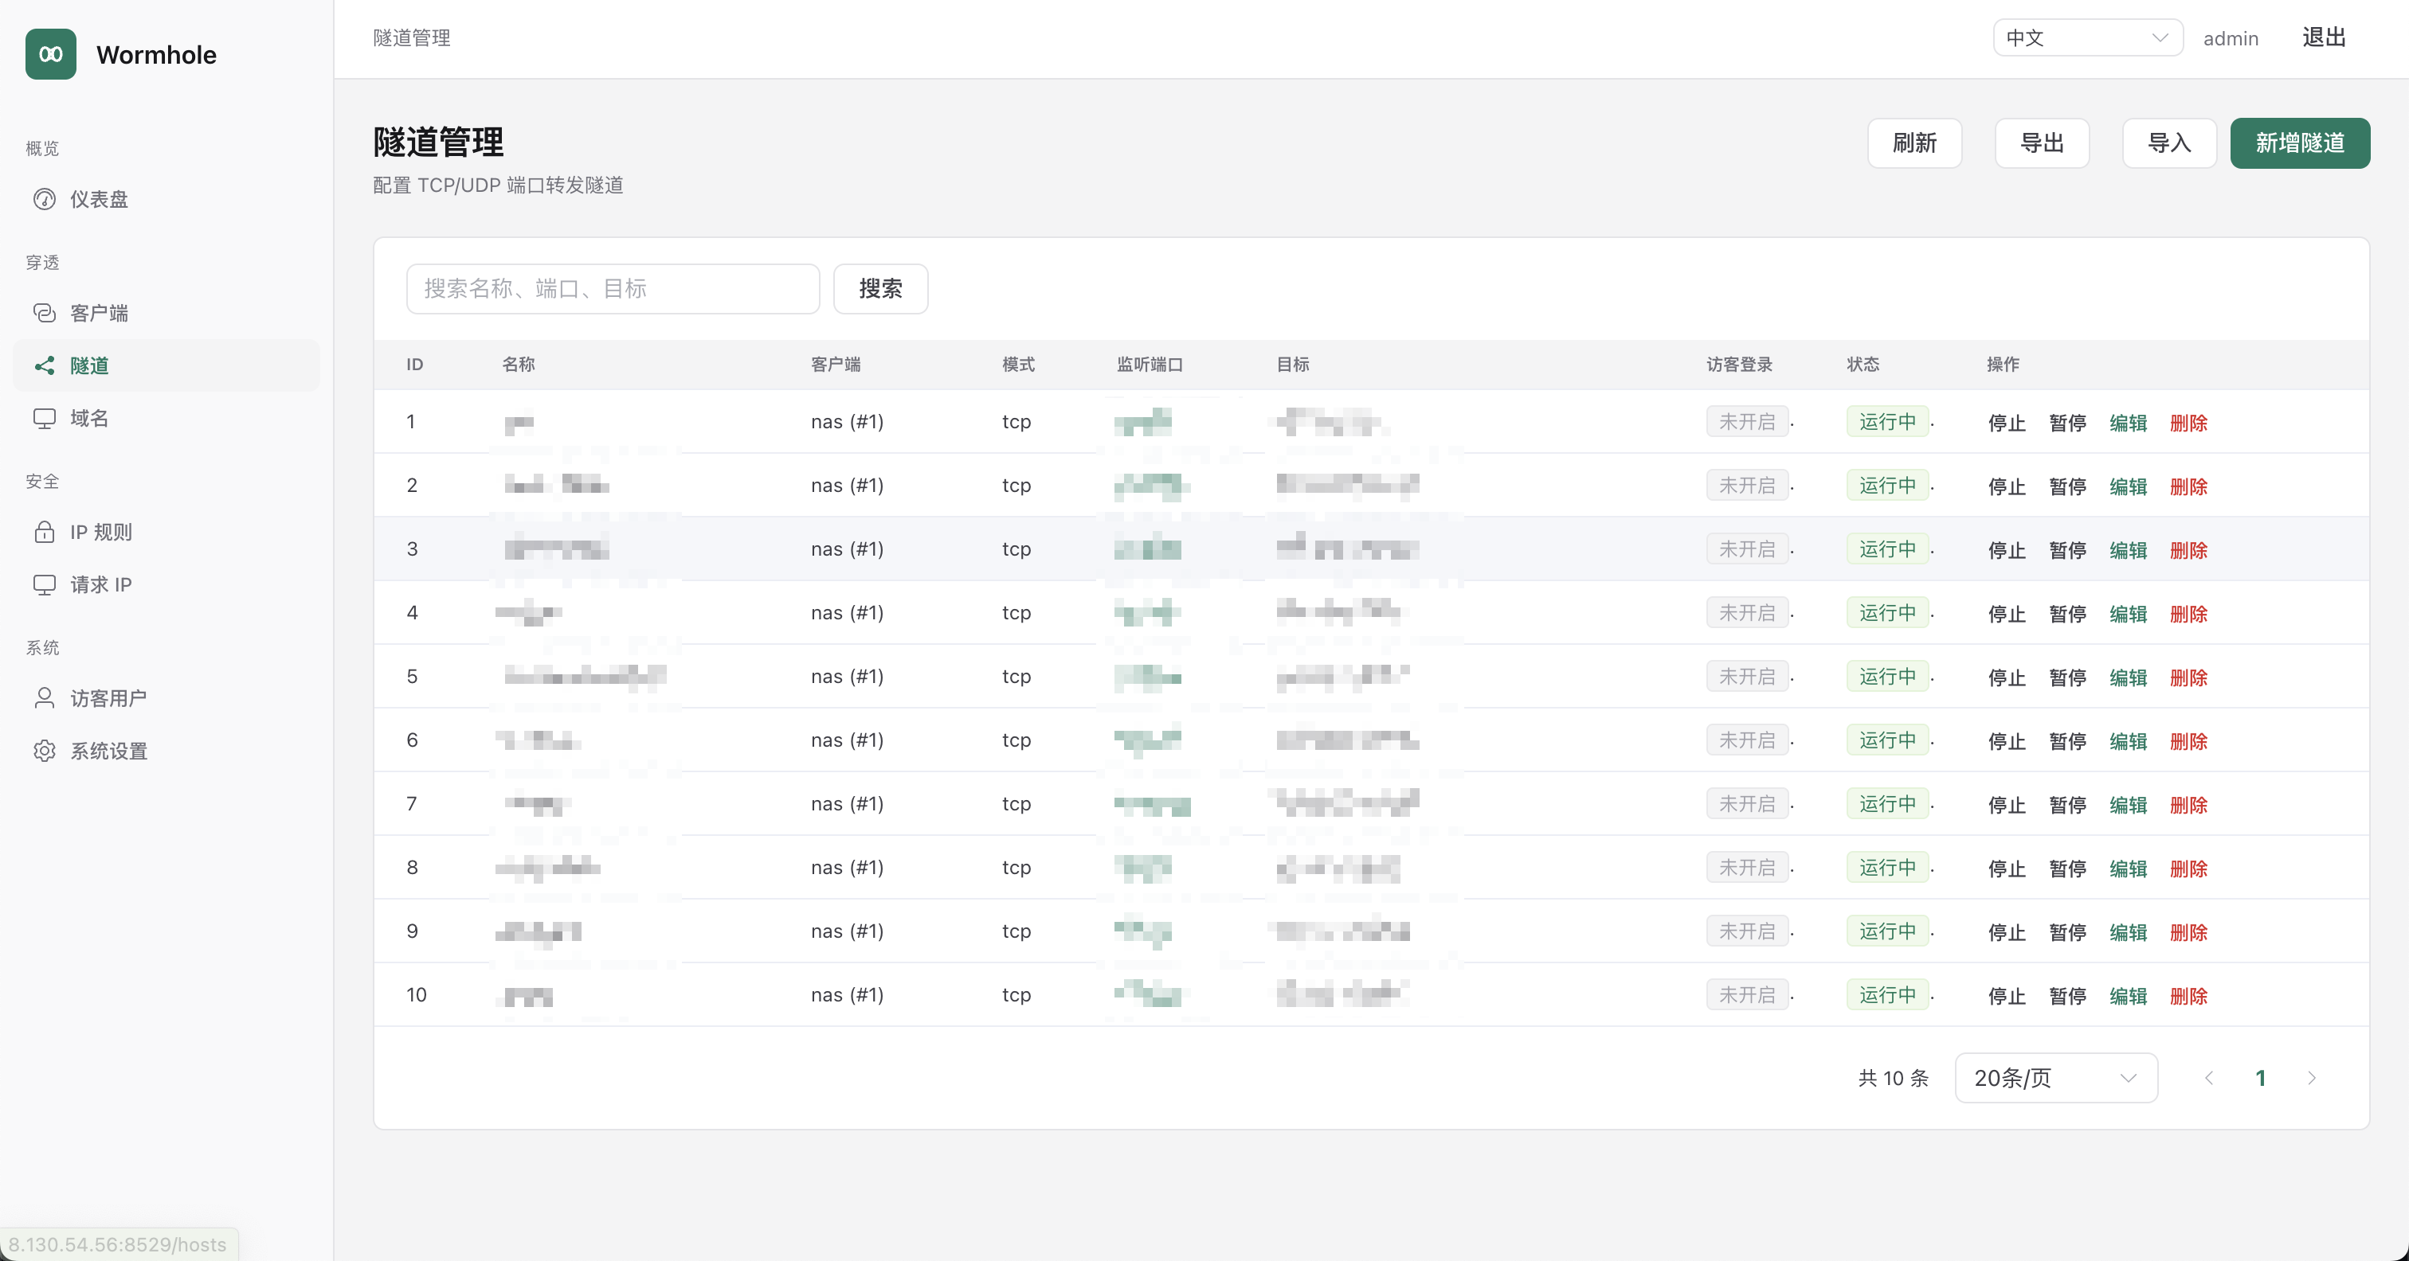Click the 隧道 share icon in sidebar
Viewport: 2409px width, 1261px height.
pyautogui.click(x=44, y=365)
